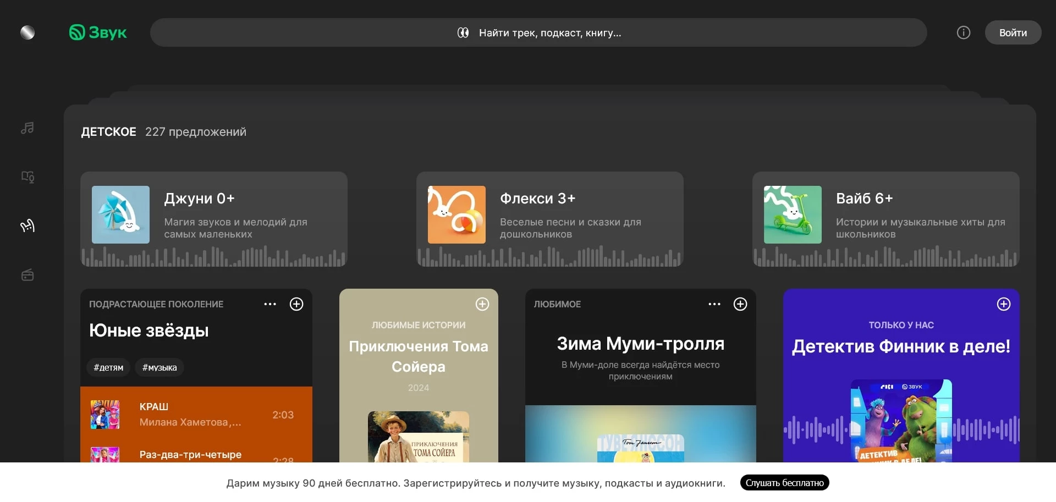Select the #детям tag

108,367
